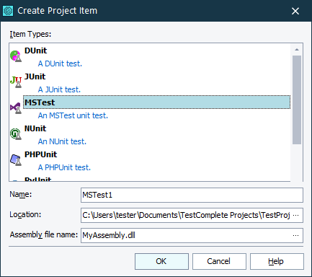Click the MSTest Visual Studio icon
The image size is (312, 277).
coord(16,108)
